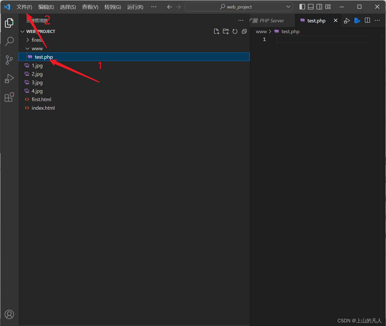
Task: Open the Explorer view in activity bar
Action: pos(9,23)
